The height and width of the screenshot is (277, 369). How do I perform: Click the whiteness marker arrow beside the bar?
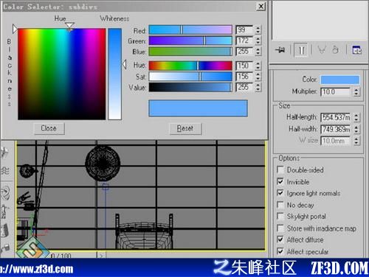point(125,65)
